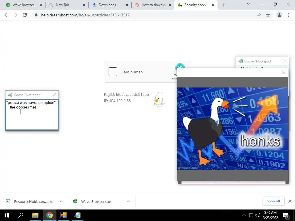
Task: Open volume control tray icon
Action: (x=258, y=215)
